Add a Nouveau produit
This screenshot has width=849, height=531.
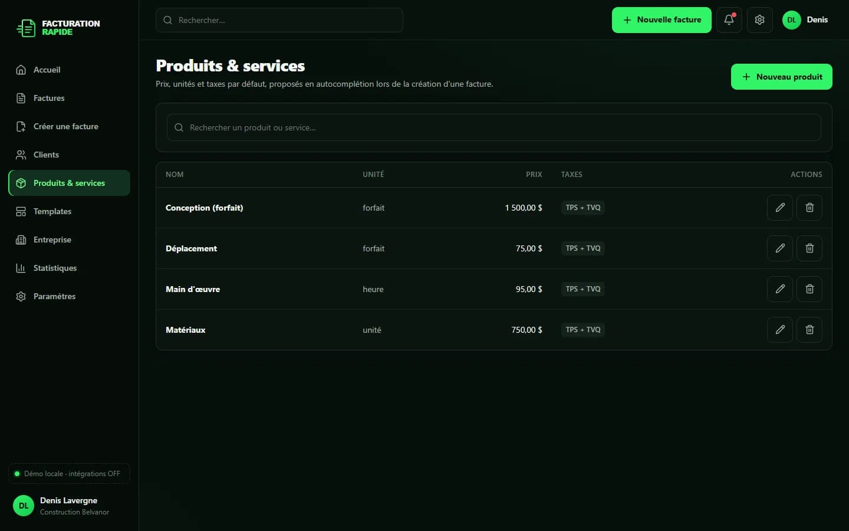(781, 77)
